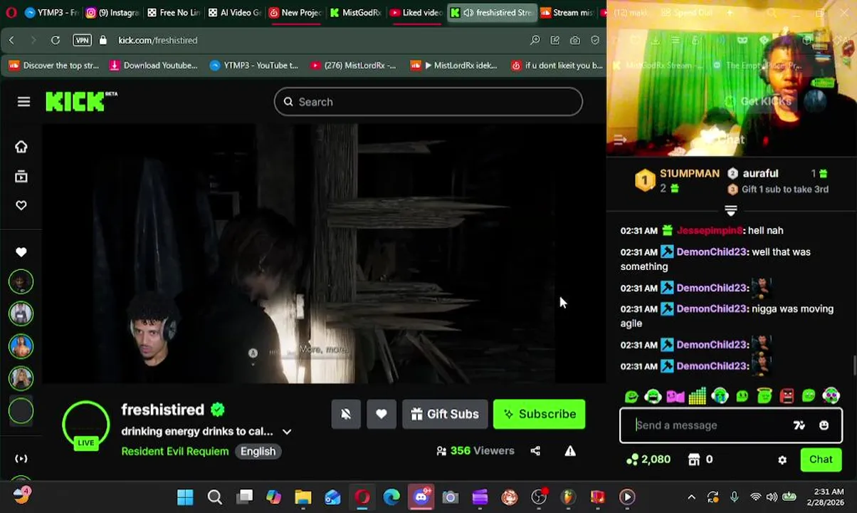Switch to YTMP3 browser tab
The image size is (857, 513).
(x=51, y=12)
